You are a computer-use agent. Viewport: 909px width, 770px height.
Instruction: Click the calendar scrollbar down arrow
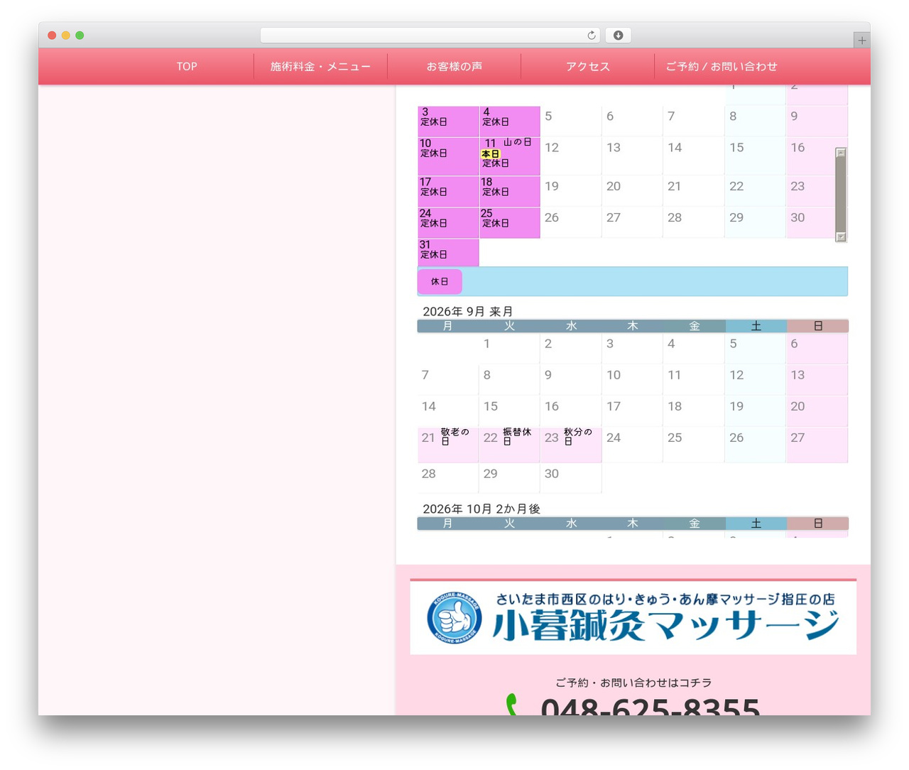click(841, 237)
